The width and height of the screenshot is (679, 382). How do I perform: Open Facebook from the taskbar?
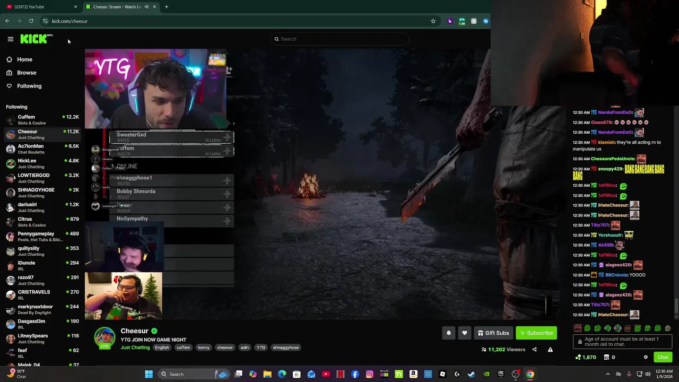point(355,374)
